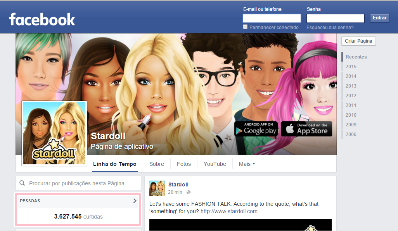Open the Fotos tab

184,164
